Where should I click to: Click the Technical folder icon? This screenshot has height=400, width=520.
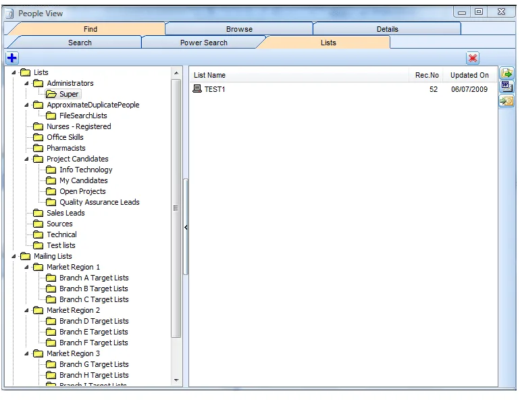38,235
